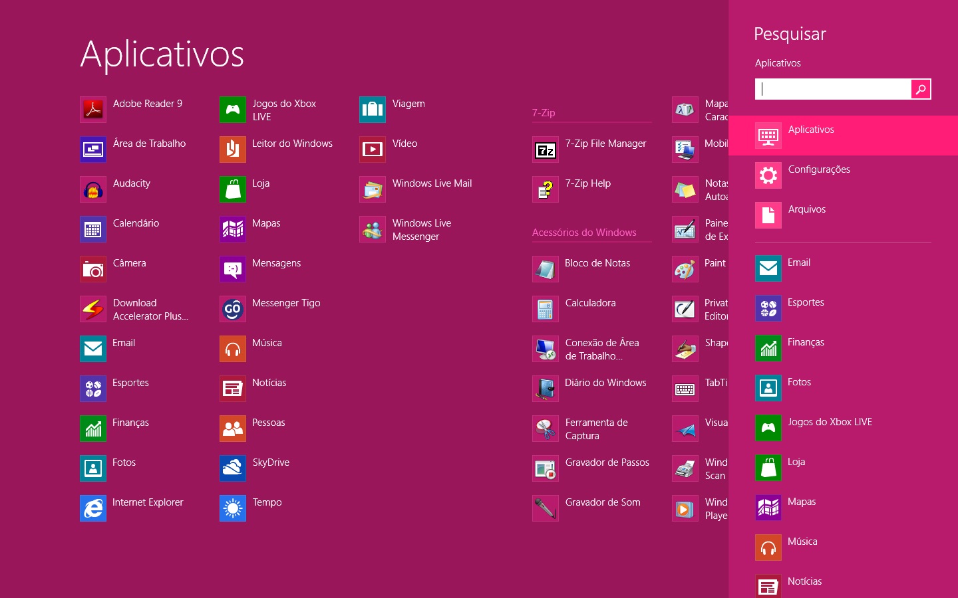Viewport: 958px width, 598px height.
Task: Click the search magnifier button
Action: (x=921, y=89)
